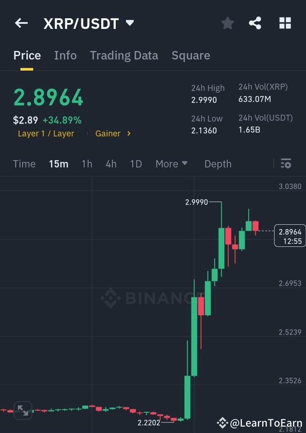Screen dimensions: 306x433
Task: Select the 1D timeframe
Action: click(136, 164)
